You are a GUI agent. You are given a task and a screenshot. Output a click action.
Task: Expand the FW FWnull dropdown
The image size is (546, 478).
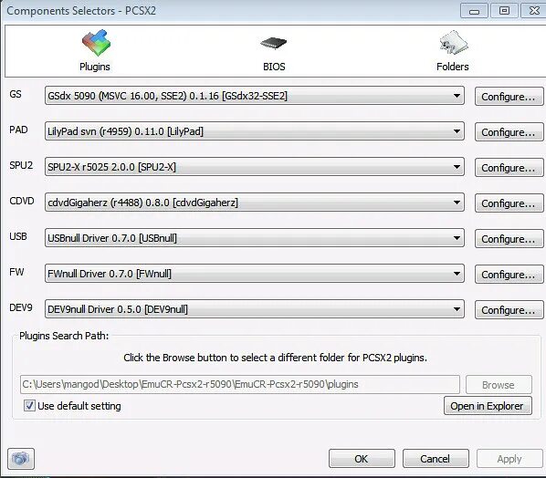pyautogui.click(x=254, y=274)
